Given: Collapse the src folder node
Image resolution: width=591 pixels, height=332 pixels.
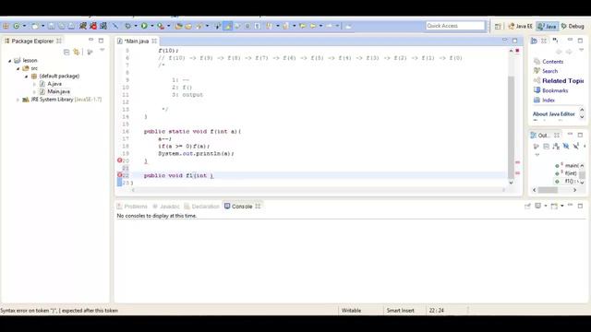Looking at the screenshot, I should click(x=18, y=68).
